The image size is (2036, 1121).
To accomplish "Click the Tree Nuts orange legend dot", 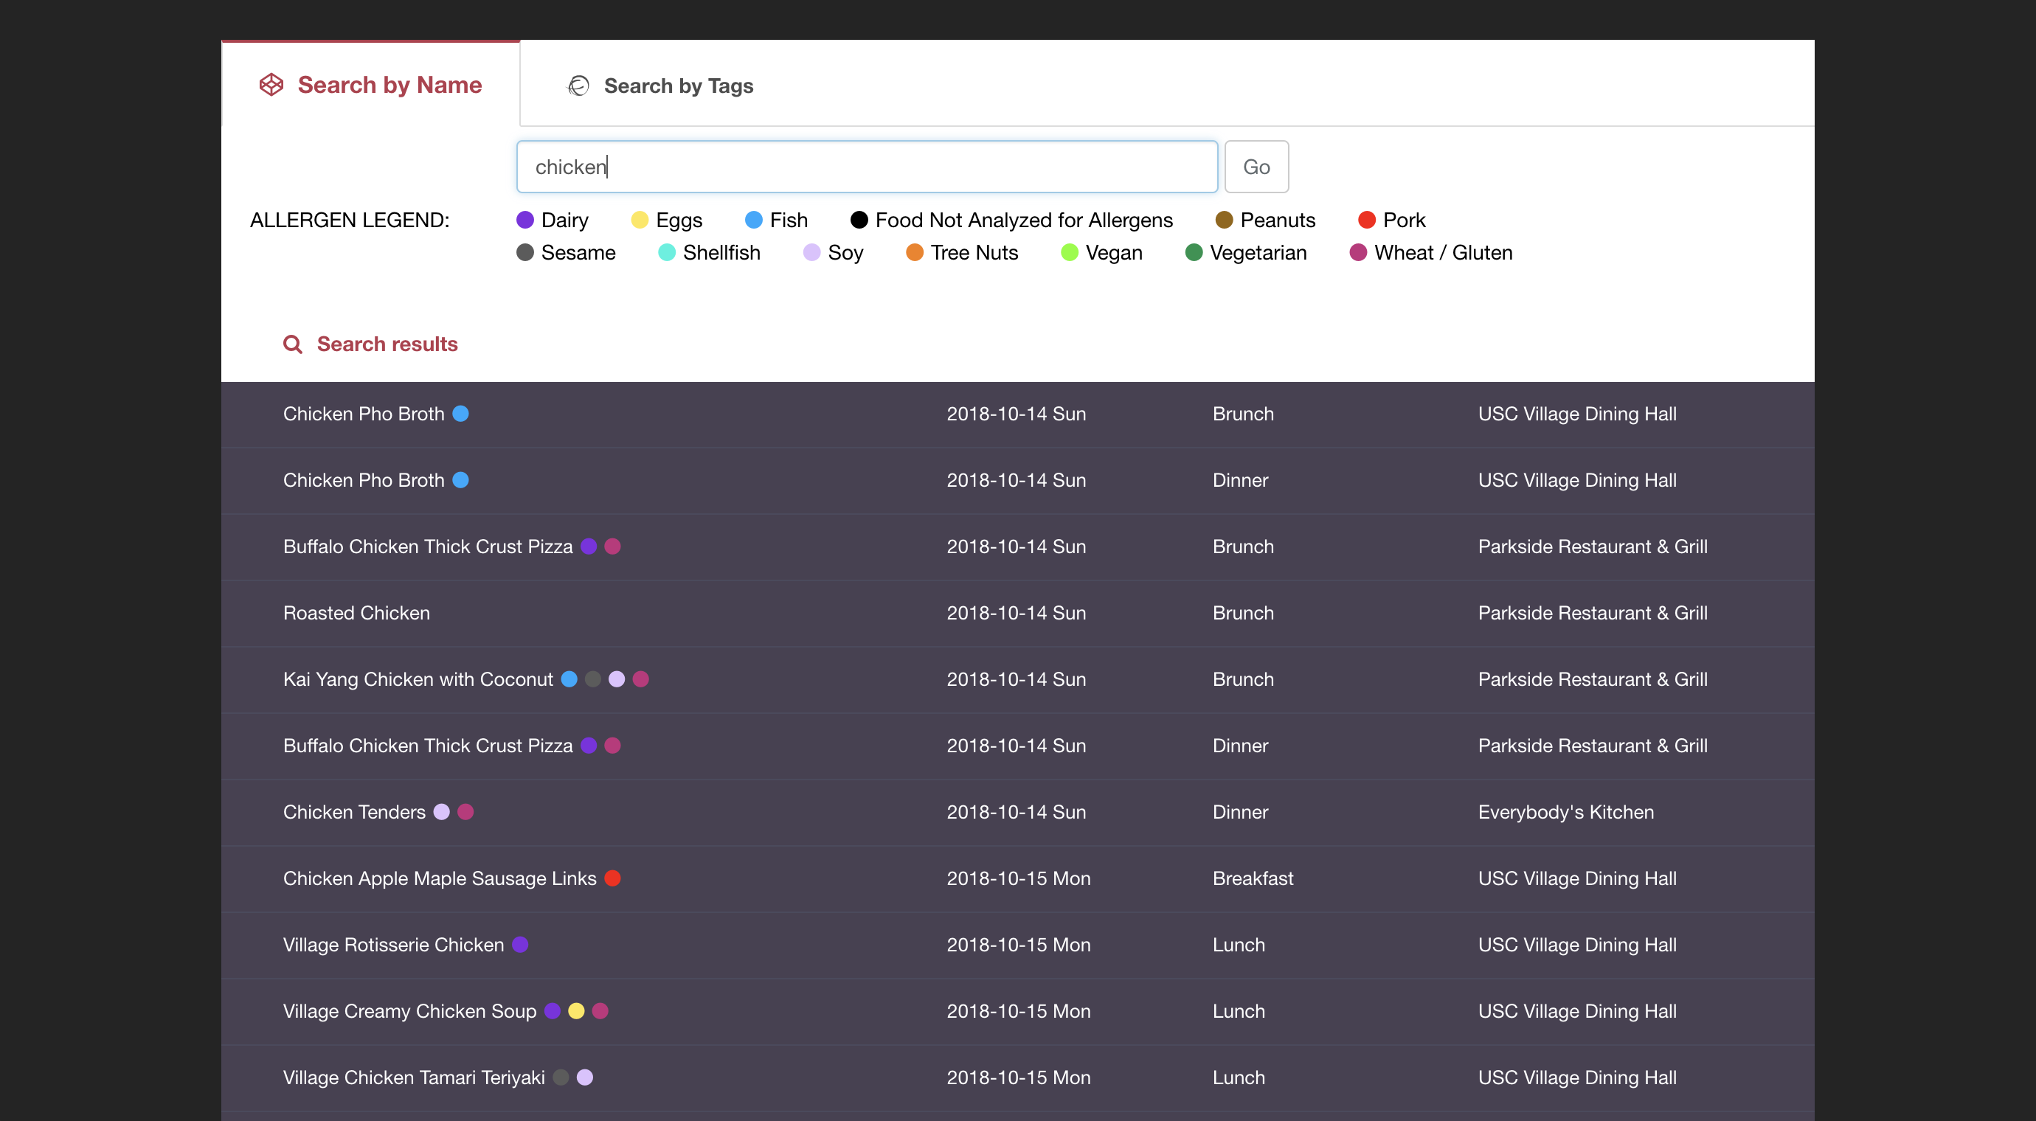I will click(914, 253).
